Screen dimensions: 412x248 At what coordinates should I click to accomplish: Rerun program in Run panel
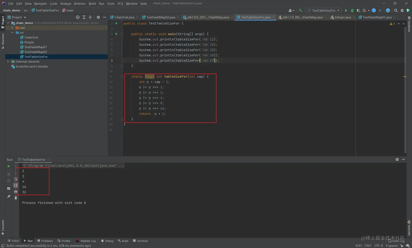coord(9,166)
